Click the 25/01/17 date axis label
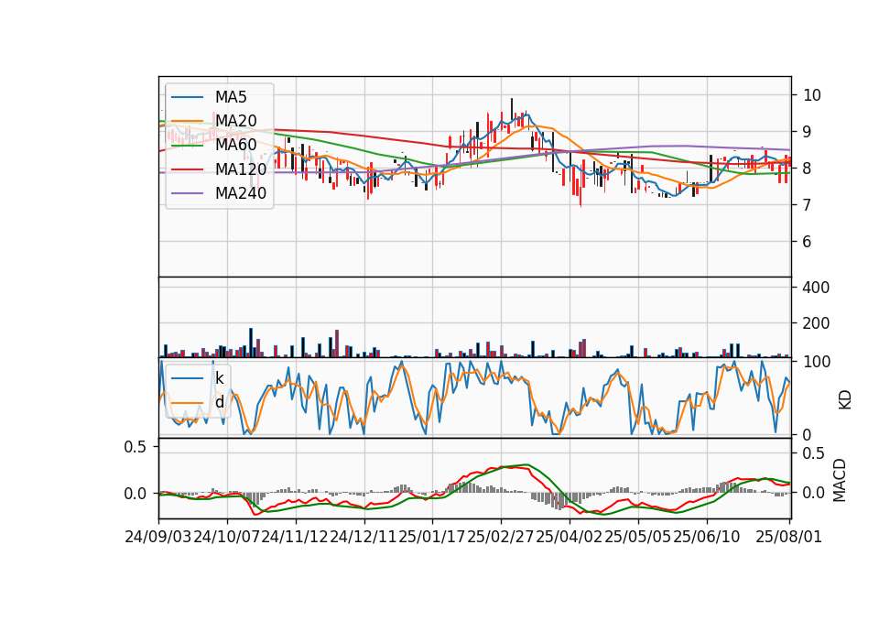Viewport: 879px width, 632px height. point(432,537)
